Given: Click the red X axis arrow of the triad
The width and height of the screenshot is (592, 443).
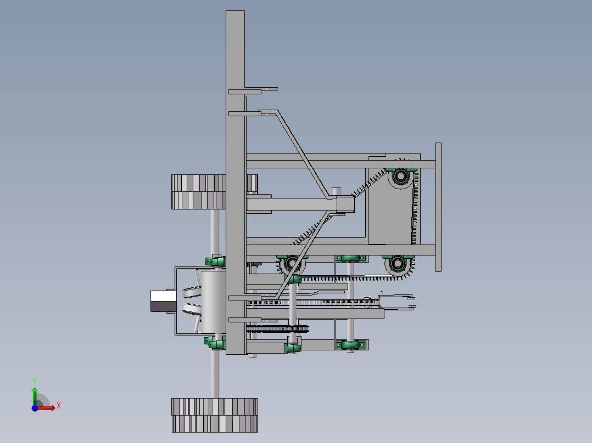Looking at the screenshot, I should click(x=46, y=408).
